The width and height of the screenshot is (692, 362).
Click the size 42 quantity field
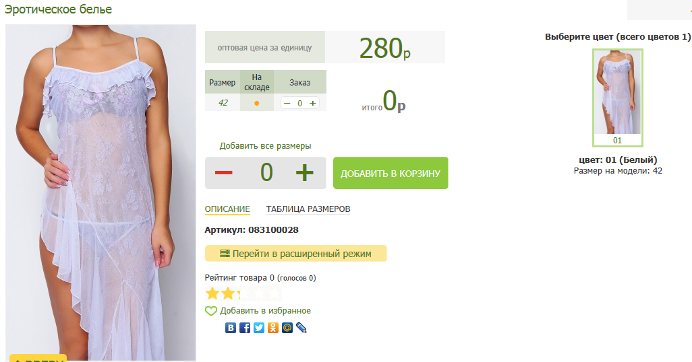[x=299, y=103]
